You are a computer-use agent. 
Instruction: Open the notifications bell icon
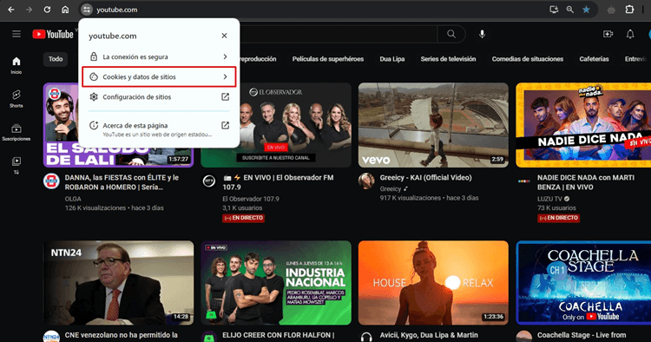click(630, 34)
